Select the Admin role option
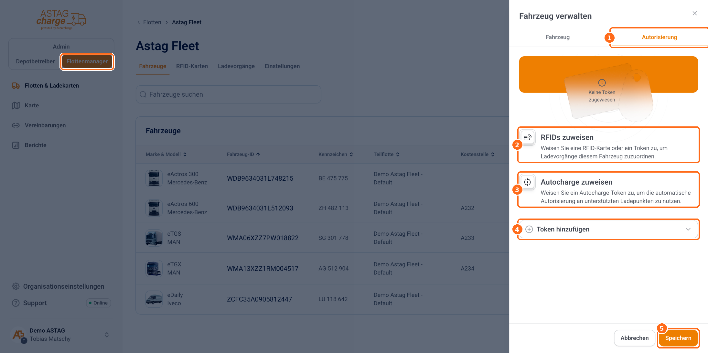Viewport: 708px width, 353px height. (61, 47)
